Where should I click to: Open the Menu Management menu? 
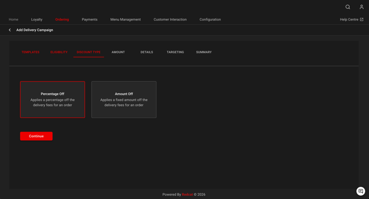126,19
